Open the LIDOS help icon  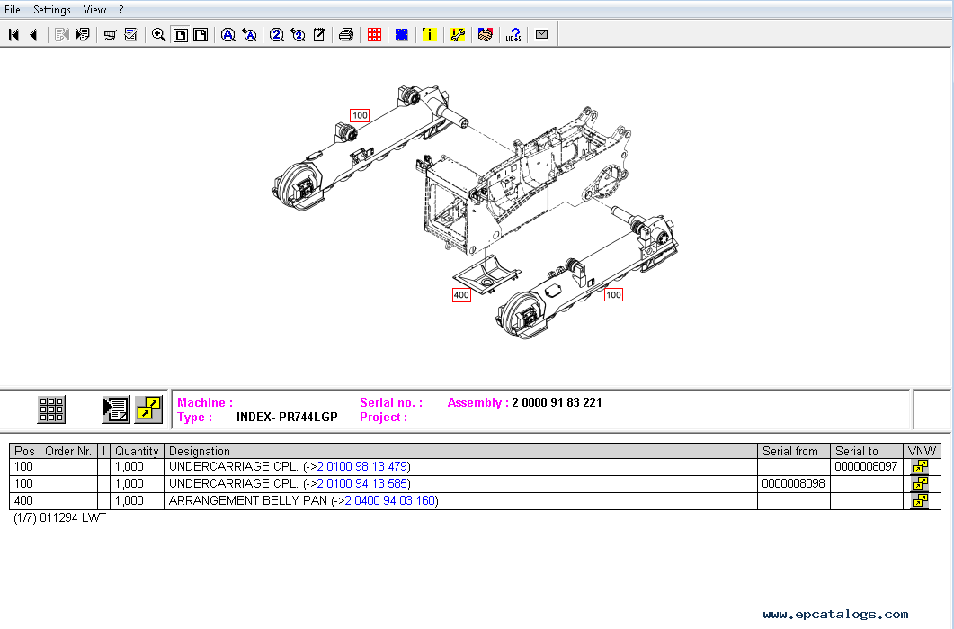(513, 35)
